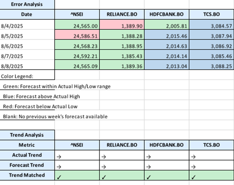Select the cell with value 3,087.94
This screenshot has width=234, height=185.
[x=211, y=34]
